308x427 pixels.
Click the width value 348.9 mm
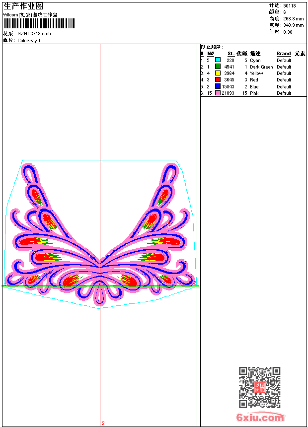(x=293, y=25)
